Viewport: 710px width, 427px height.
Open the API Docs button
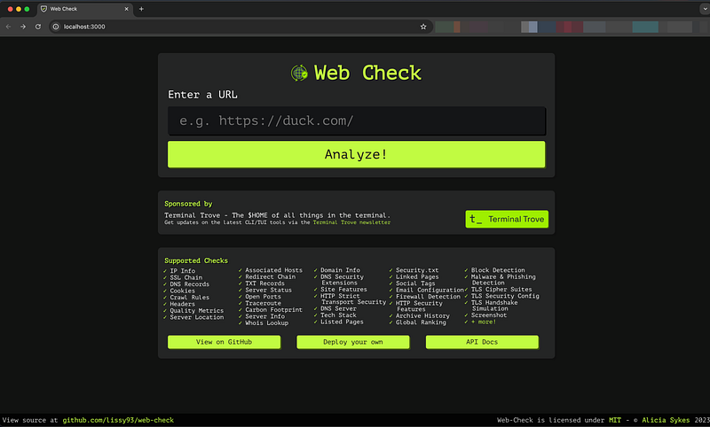pos(482,342)
